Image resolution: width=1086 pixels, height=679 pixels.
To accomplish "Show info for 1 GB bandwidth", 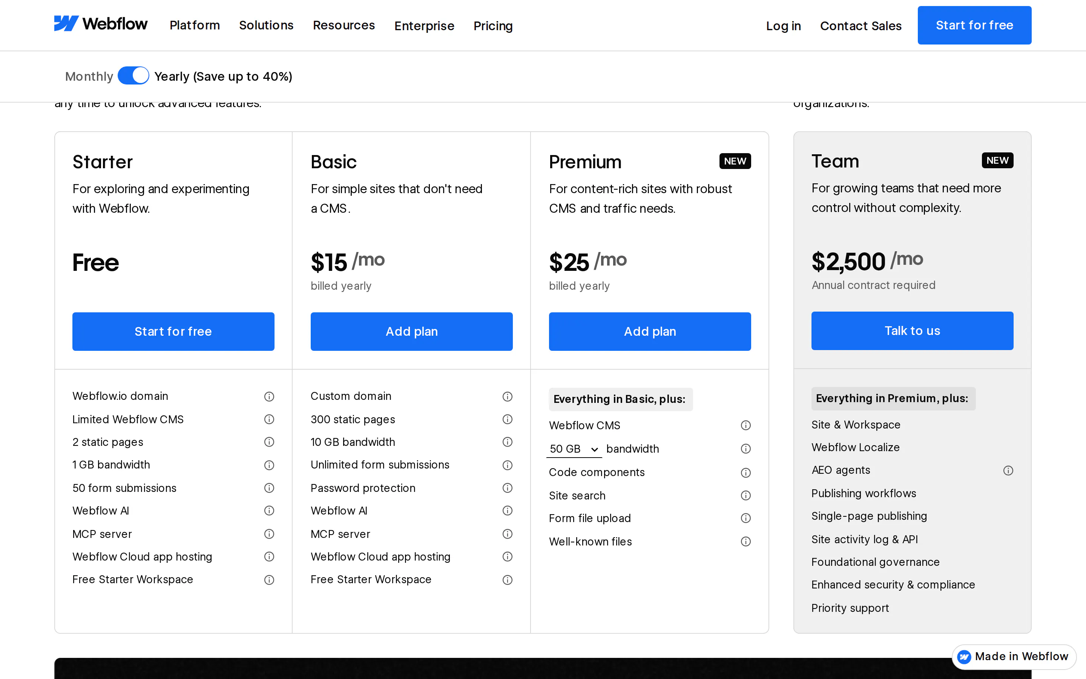I will 269,465.
